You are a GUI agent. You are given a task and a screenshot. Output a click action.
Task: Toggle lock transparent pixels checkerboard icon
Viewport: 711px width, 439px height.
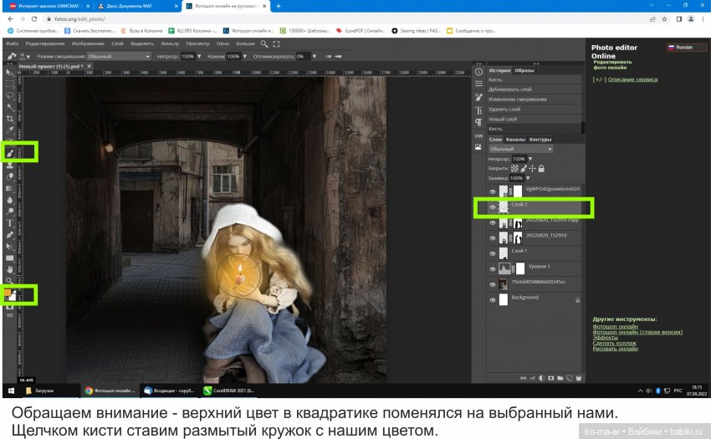click(514, 168)
